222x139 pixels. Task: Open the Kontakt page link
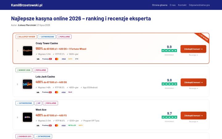pos(182,5)
